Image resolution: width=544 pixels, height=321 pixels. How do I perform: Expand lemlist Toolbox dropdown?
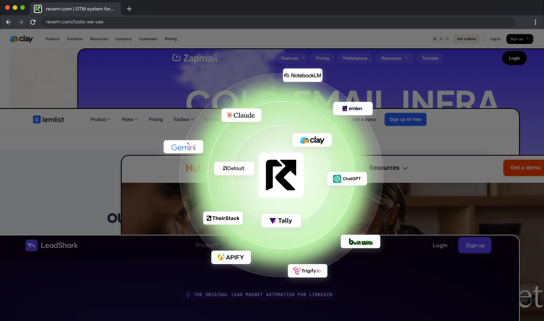tap(183, 119)
